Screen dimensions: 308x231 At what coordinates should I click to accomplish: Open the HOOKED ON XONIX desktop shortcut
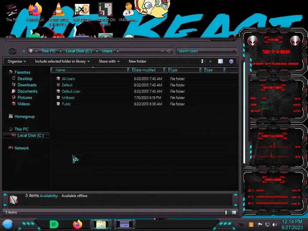[105, 14]
